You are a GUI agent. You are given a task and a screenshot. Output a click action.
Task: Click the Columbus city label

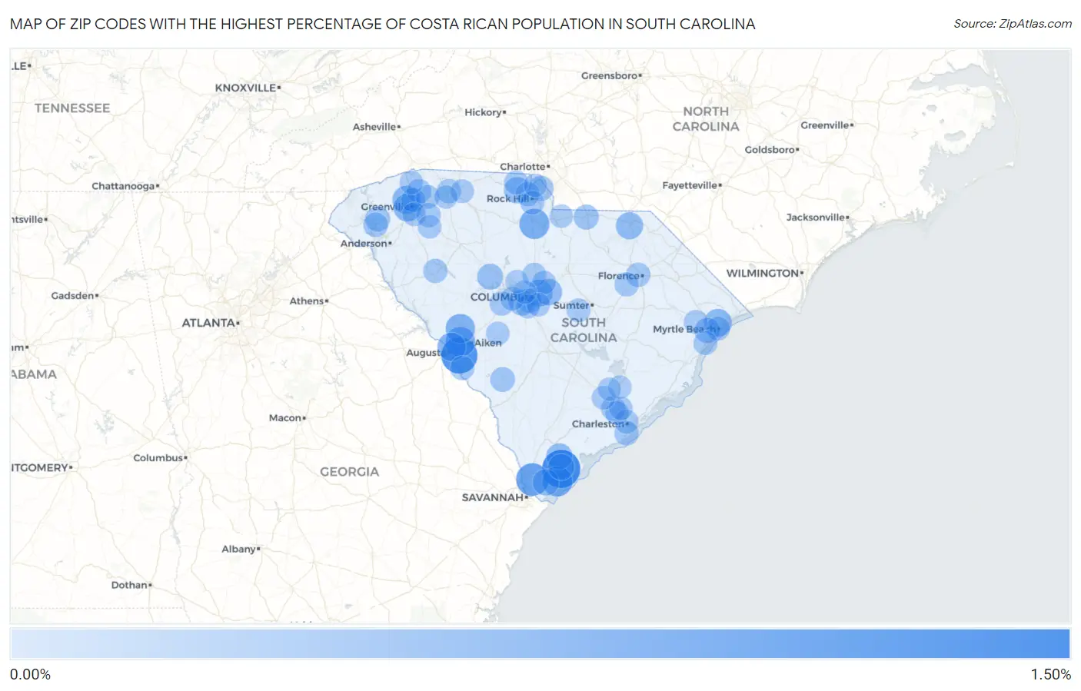point(160,457)
